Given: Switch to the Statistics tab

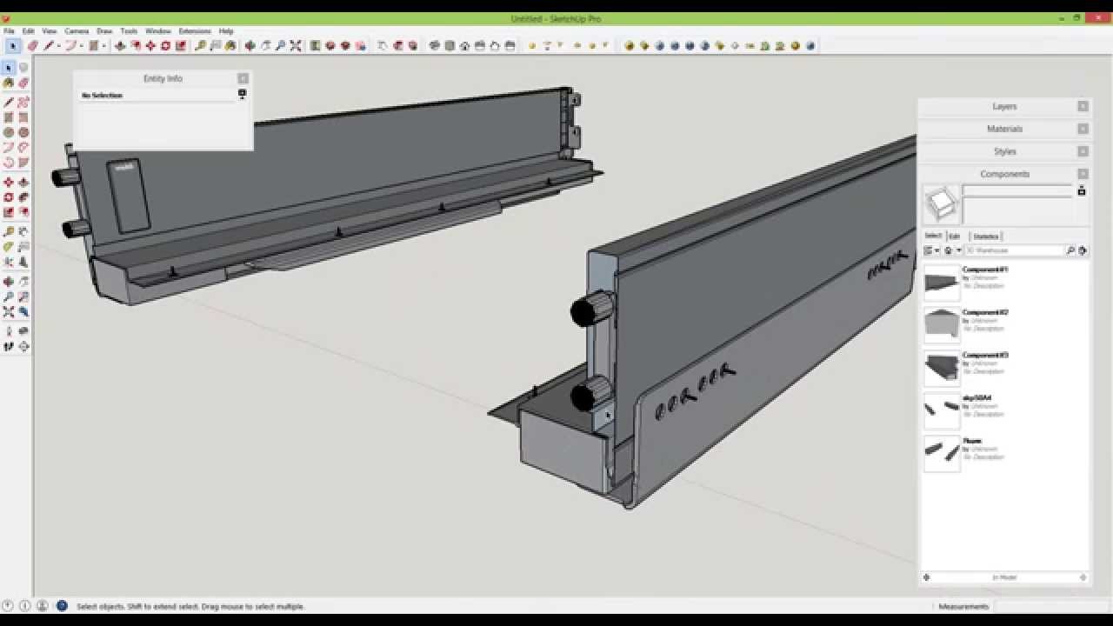Looking at the screenshot, I should point(986,236).
